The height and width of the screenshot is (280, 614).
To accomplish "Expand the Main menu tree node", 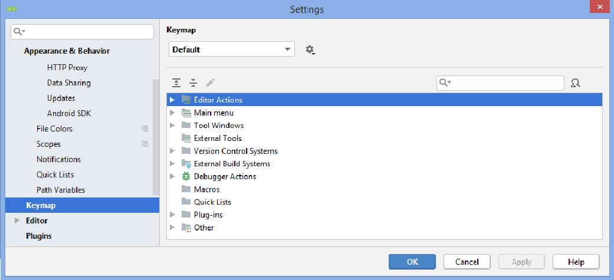I will pyautogui.click(x=172, y=113).
